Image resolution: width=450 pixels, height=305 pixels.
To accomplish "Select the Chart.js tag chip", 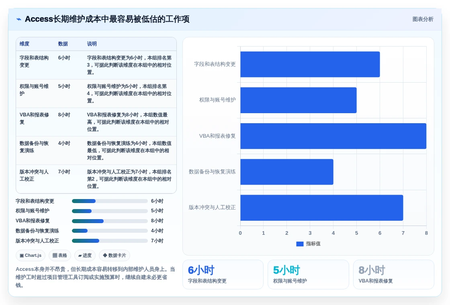I will tap(31, 255).
